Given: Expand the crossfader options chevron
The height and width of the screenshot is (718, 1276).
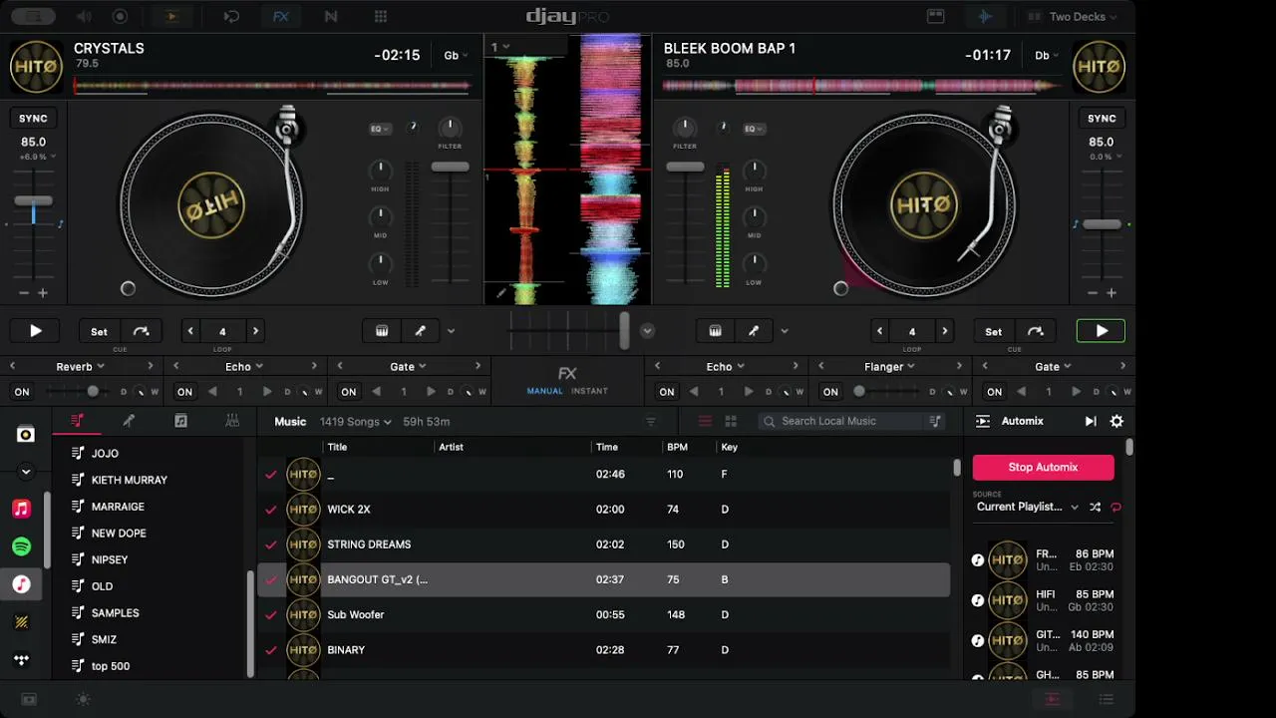Looking at the screenshot, I should 647,331.
